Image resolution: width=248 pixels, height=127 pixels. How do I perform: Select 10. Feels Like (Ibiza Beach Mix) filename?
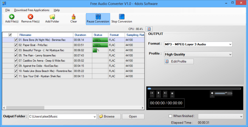pos(45,71)
